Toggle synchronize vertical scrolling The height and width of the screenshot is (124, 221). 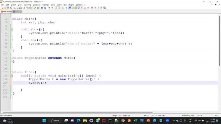(x=56, y=8)
